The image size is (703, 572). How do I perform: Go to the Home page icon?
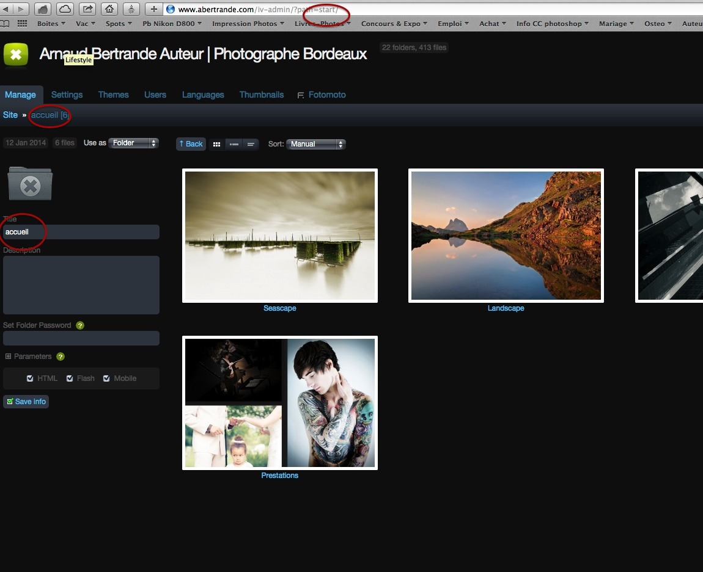coord(109,9)
